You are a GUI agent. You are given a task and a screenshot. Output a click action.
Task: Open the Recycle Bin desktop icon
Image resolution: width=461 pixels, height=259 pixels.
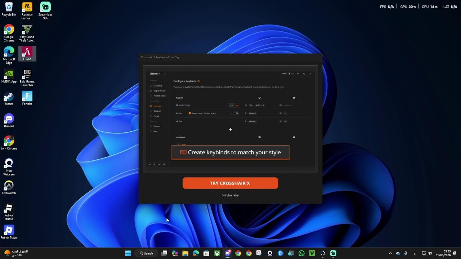pyautogui.click(x=9, y=9)
